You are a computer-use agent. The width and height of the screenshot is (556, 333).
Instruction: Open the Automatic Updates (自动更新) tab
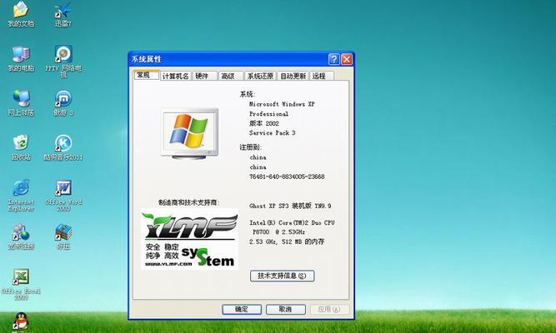pyautogui.click(x=293, y=76)
